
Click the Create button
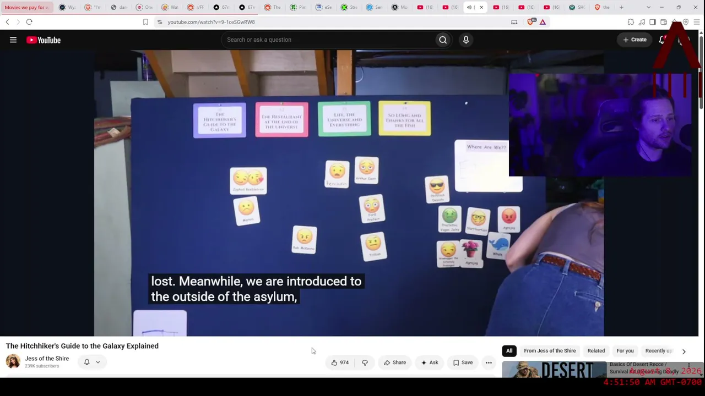click(x=635, y=40)
